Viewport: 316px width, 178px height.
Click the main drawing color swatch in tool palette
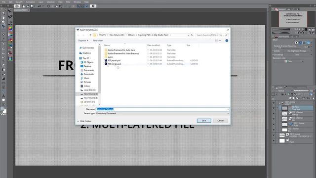tap(2, 109)
